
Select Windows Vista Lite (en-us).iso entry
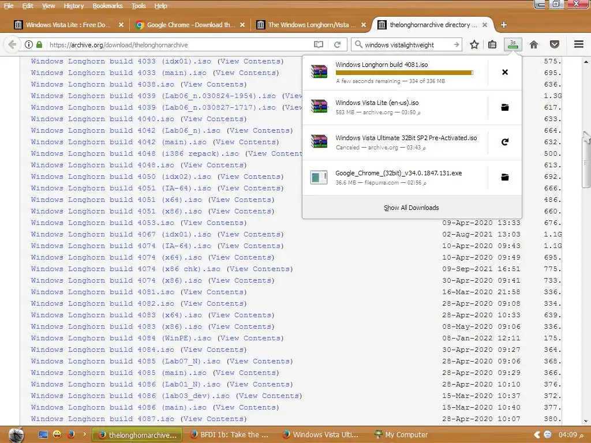pyautogui.click(x=395, y=107)
